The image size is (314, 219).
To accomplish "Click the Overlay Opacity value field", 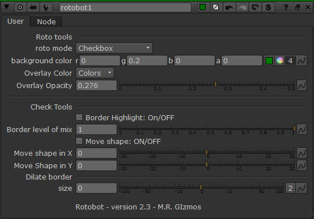I will (x=96, y=85).
